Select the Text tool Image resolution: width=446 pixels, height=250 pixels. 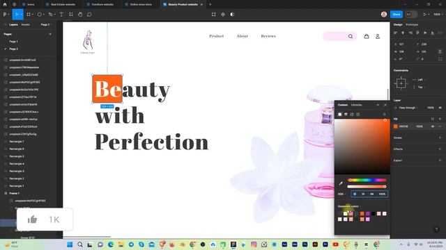coord(61,15)
